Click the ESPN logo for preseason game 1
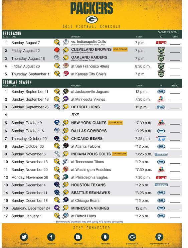This screenshot has width=188, height=248. pos(161,42)
